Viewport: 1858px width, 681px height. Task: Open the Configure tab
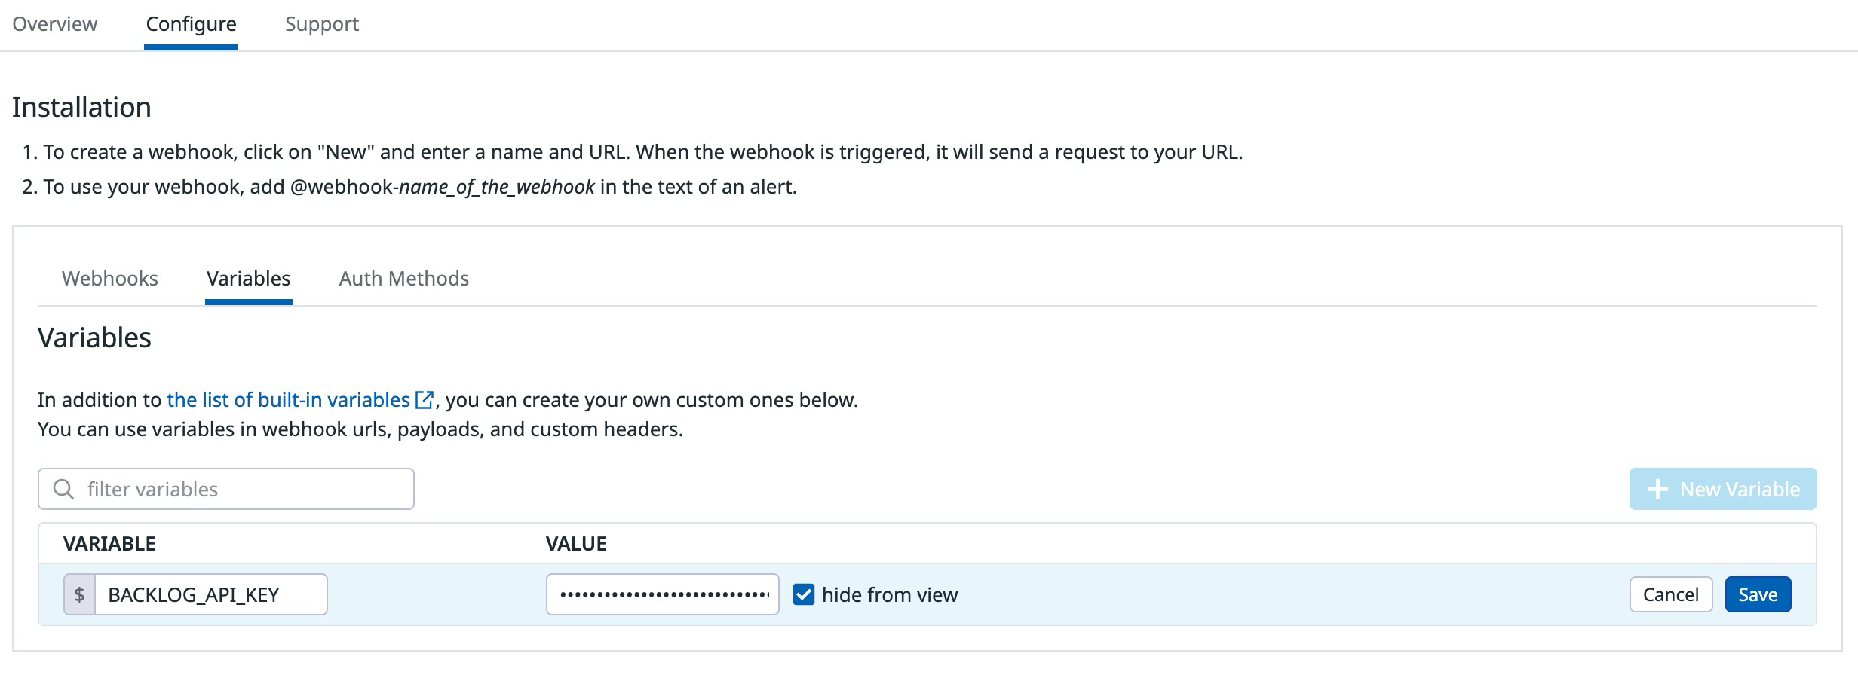(x=190, y=23)
